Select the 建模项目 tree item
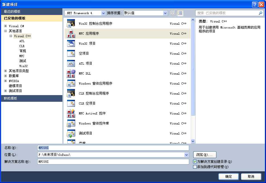 [x=15, y=86]
